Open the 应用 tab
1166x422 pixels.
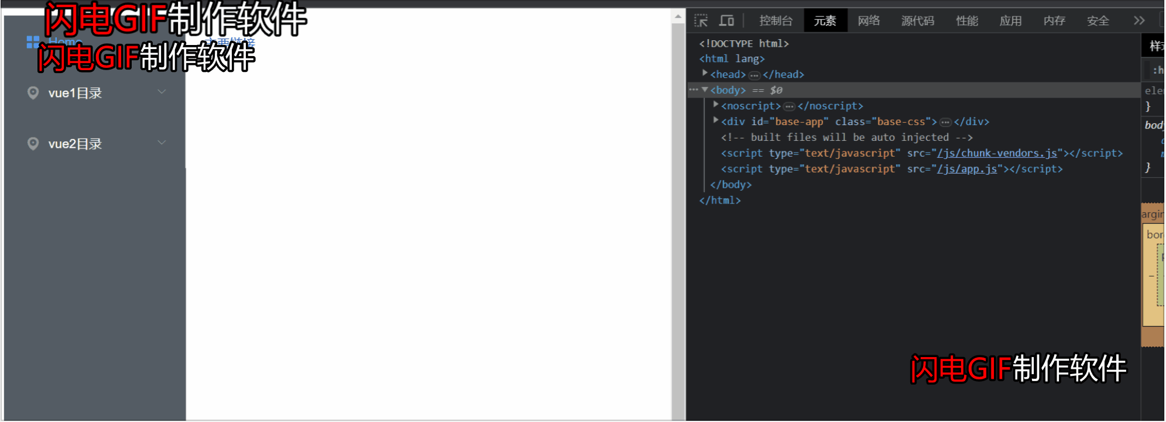point(1010,21)
